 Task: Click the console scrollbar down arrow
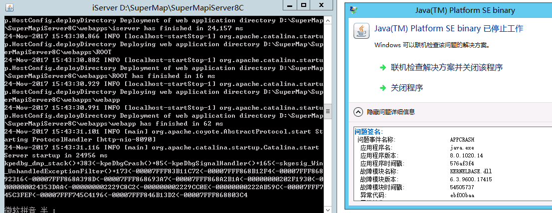pos(328,209)
